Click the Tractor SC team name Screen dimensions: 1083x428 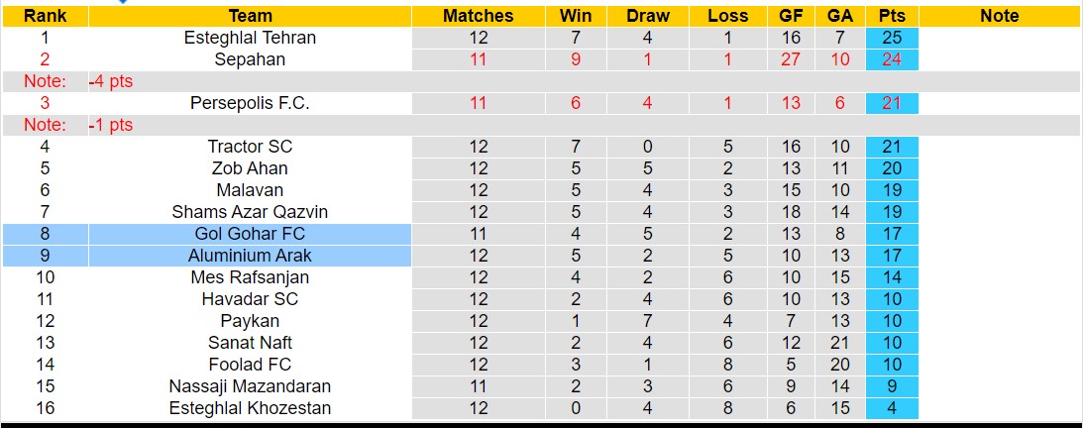click(x=250, y=147)
